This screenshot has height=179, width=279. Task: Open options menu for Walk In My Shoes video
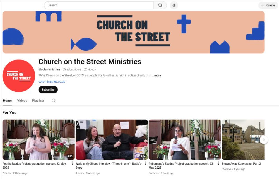145,163
